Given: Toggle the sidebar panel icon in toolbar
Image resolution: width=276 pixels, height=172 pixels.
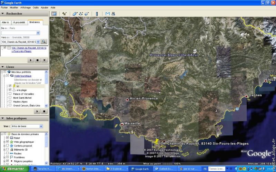Looking at the screenshot, I should pos(54,14).
